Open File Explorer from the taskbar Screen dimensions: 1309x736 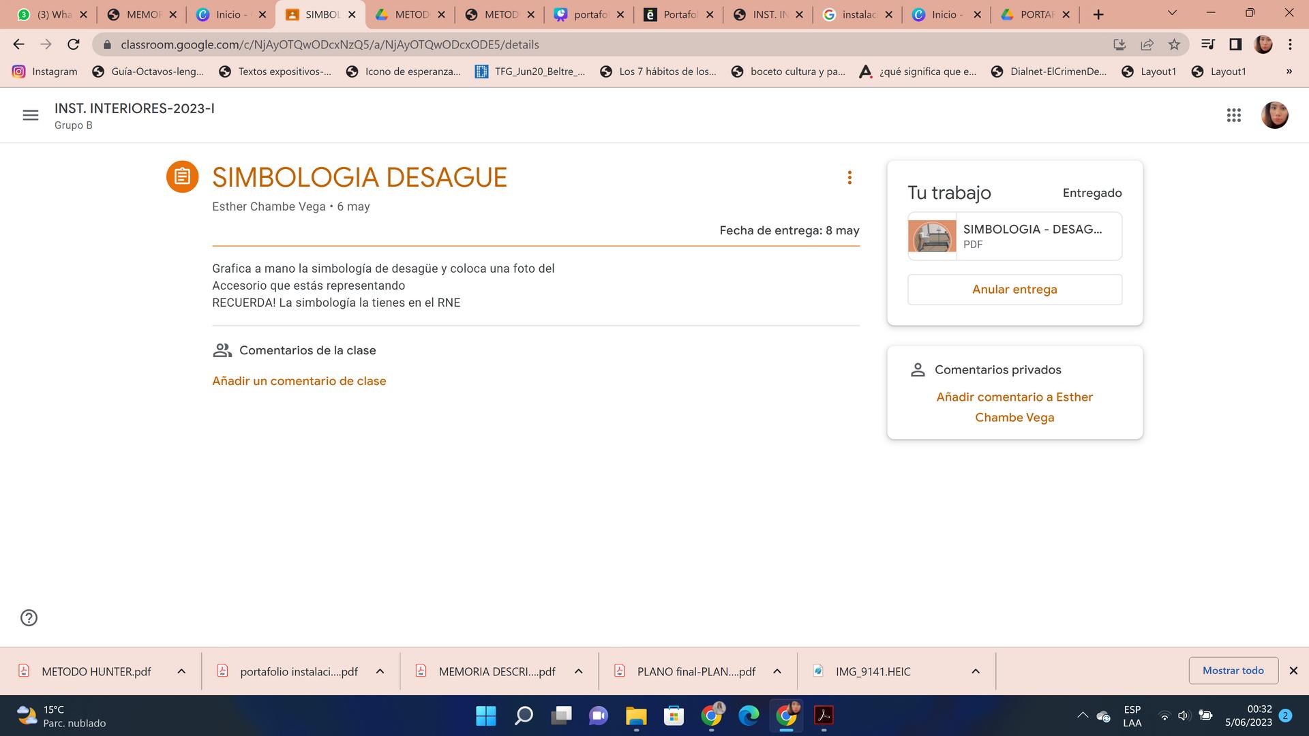point(636,716)
